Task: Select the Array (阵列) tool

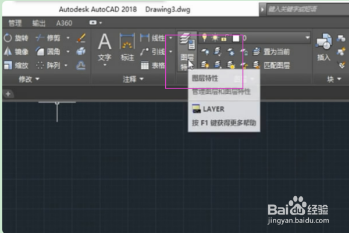Action: (x=48, y=66)
